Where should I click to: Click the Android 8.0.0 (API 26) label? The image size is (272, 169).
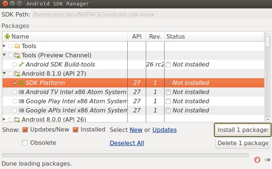click(x=54, y=119)
